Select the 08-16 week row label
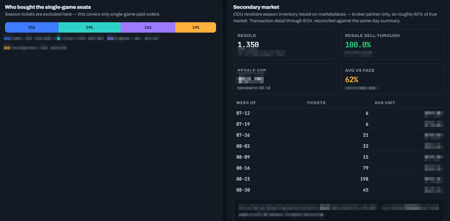450x221 pixels. (x=243, y=168)
